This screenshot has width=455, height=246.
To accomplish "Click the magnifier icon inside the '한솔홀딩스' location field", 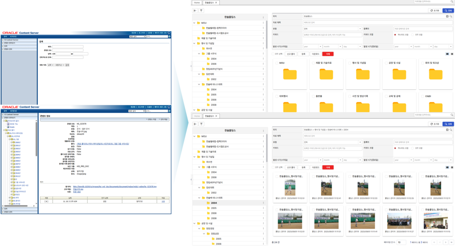I will point(451,16).
